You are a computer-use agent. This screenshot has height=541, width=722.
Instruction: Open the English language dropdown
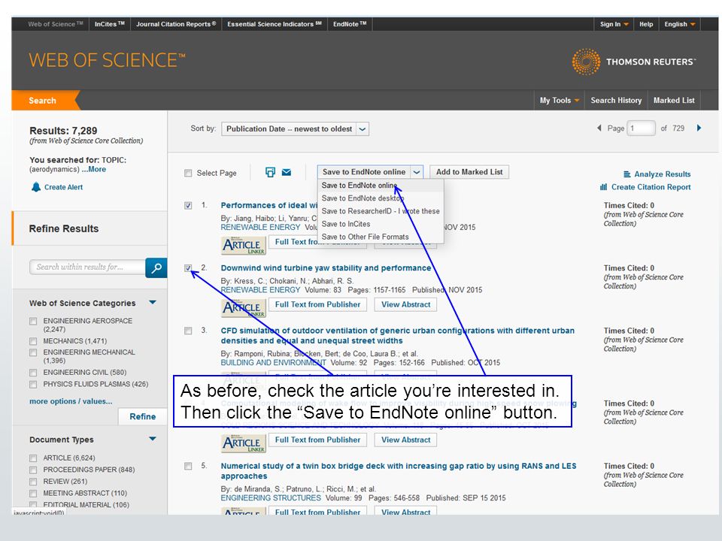[x=680, y=24]
